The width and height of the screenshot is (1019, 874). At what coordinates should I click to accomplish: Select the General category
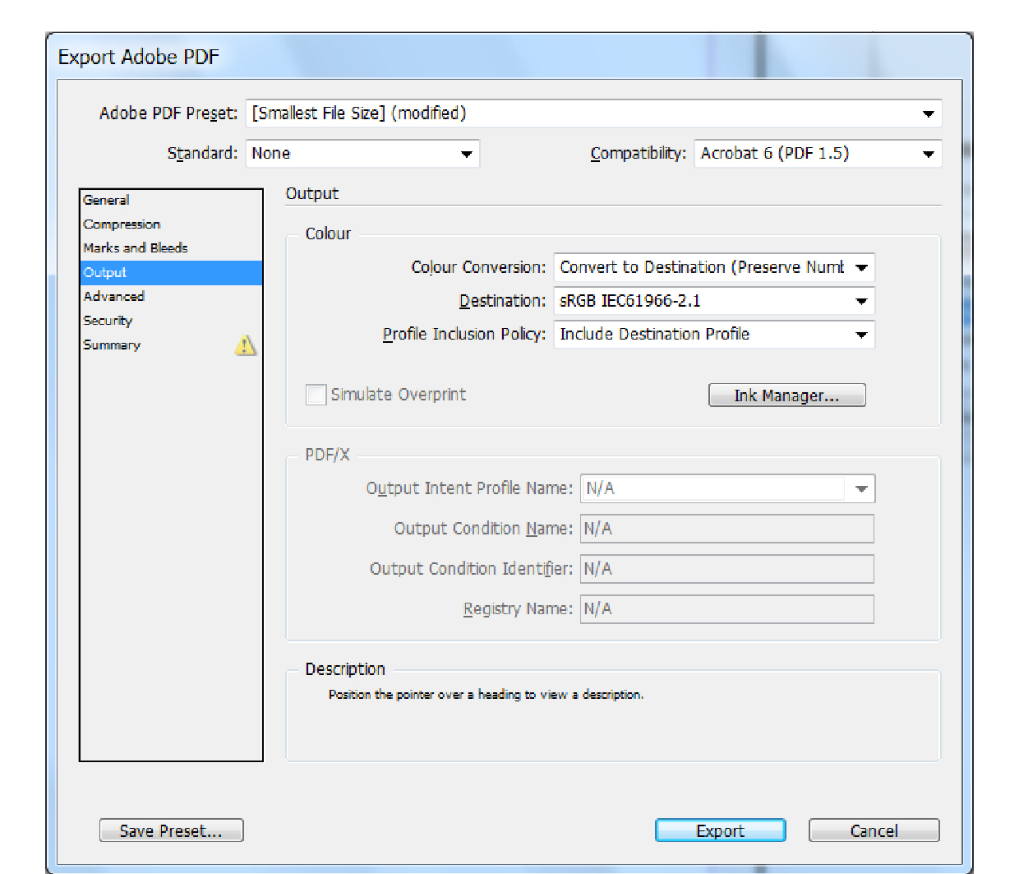coord(106,200)
